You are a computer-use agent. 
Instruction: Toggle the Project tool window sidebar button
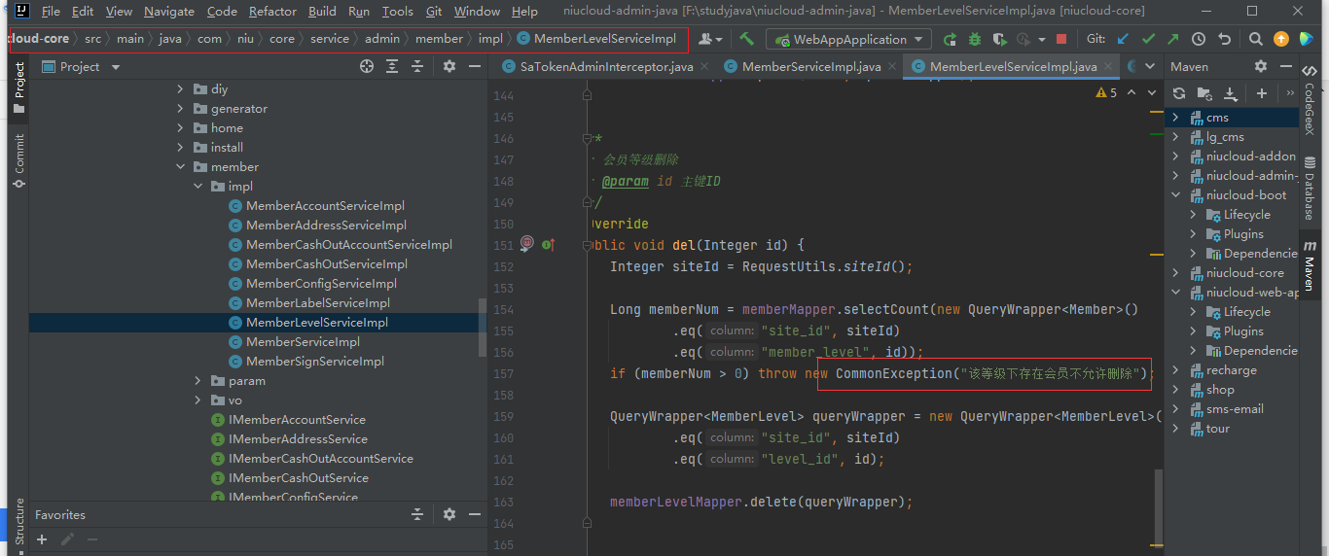click(18, 87)
